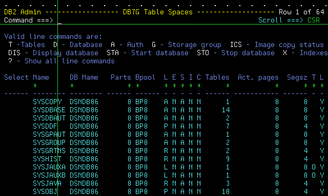The height and width of the screenshot is (196, 328).
Task: Click 'STO - Stop database' command
Action: 236,53
